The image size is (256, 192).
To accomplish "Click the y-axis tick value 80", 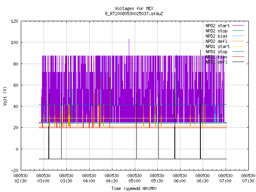I will [x=16, y=64].
